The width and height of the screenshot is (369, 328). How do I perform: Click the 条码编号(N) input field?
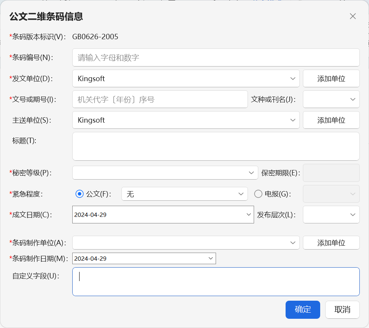tap(216, 57)
